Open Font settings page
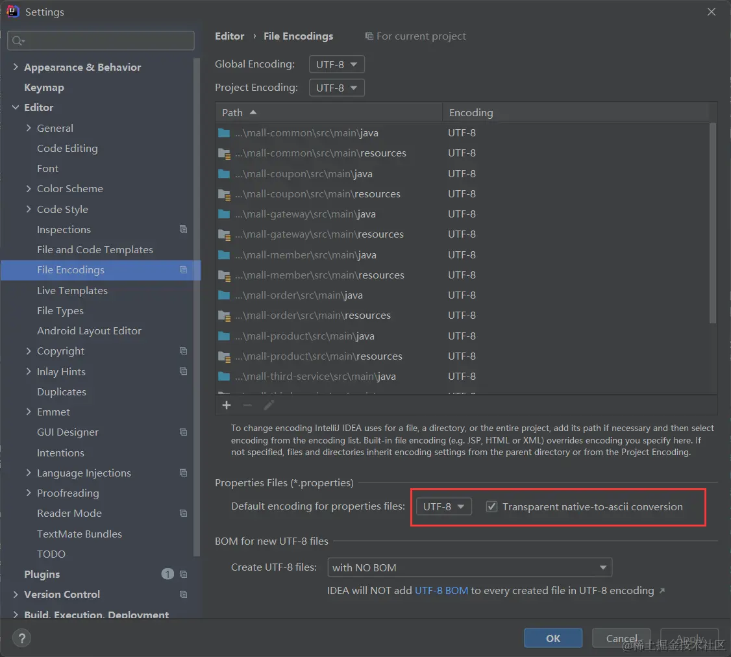731x657 pixels. pos(47,168)
